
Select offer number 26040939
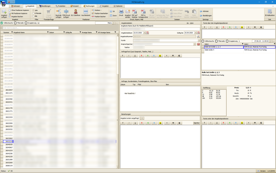[x=9, y=144]
